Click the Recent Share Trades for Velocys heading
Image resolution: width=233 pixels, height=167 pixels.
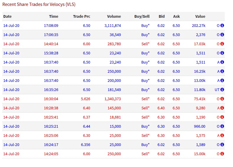[39, 5]
